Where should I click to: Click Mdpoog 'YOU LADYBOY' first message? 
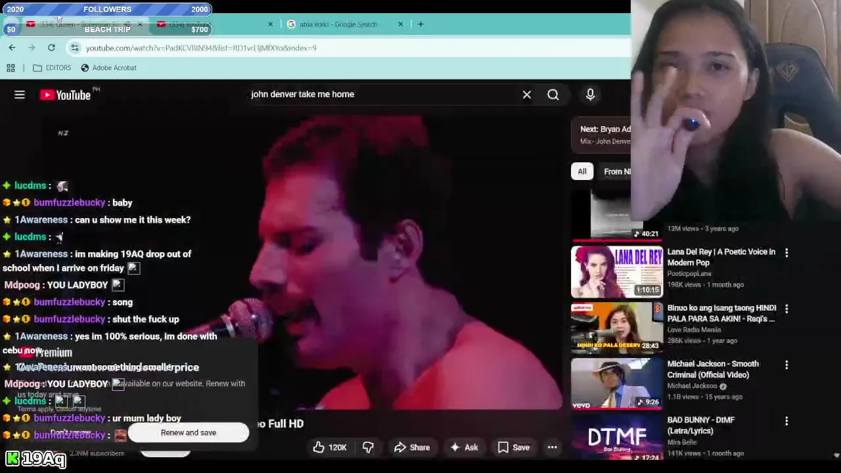click(x=64, y=285)
